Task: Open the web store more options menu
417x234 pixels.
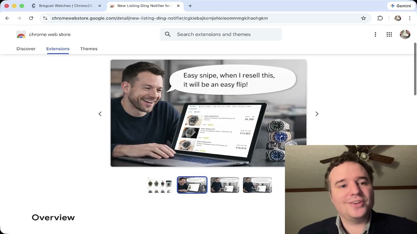Action: (375, 34)
